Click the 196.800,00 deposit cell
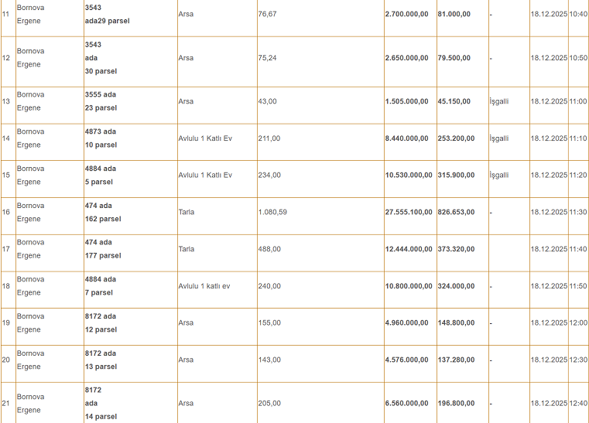 pyautogui.click(x=456, y=403)
